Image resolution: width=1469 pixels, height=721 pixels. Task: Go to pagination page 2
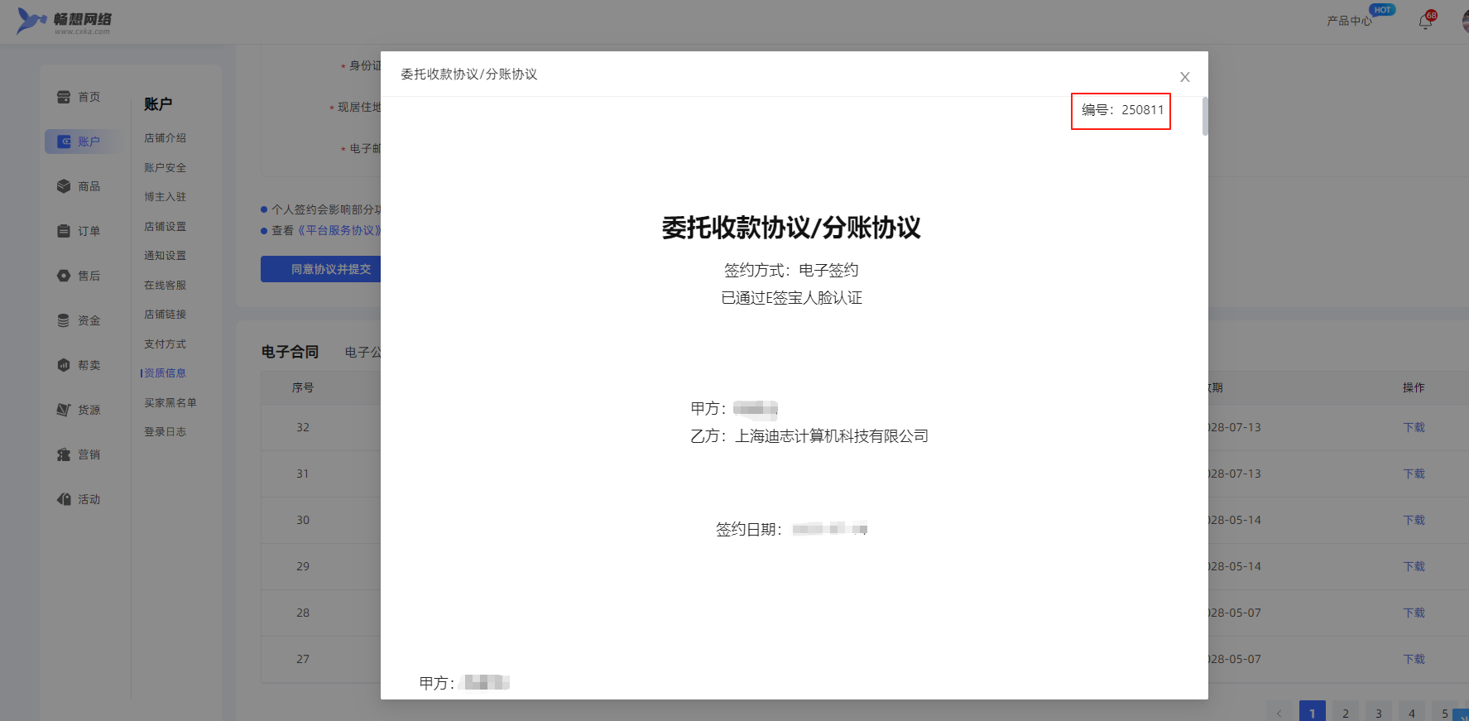click(1345, 713)
